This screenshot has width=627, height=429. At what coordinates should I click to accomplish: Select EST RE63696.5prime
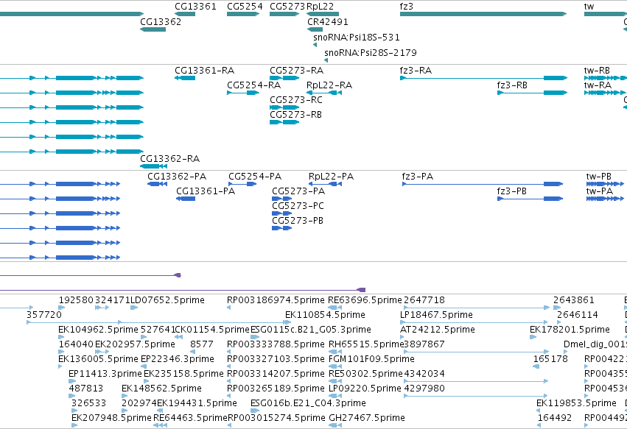pyautogui.click(x=365, y=300)
